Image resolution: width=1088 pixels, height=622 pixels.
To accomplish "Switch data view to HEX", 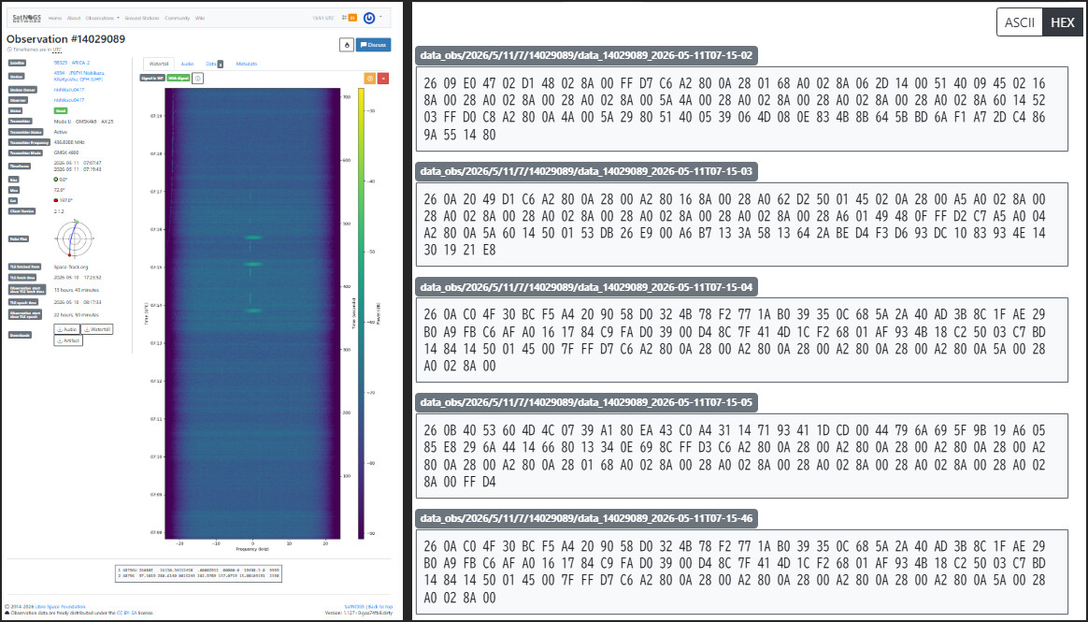I will (1062, 22).
